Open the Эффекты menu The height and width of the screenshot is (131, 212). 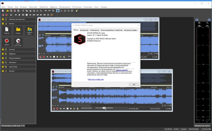(54, 7)
